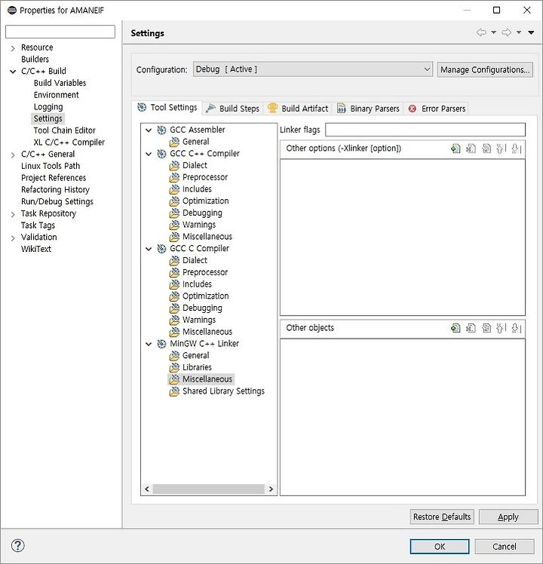
Task: Select Shared Library Settings item
Action: coord(223,391)
